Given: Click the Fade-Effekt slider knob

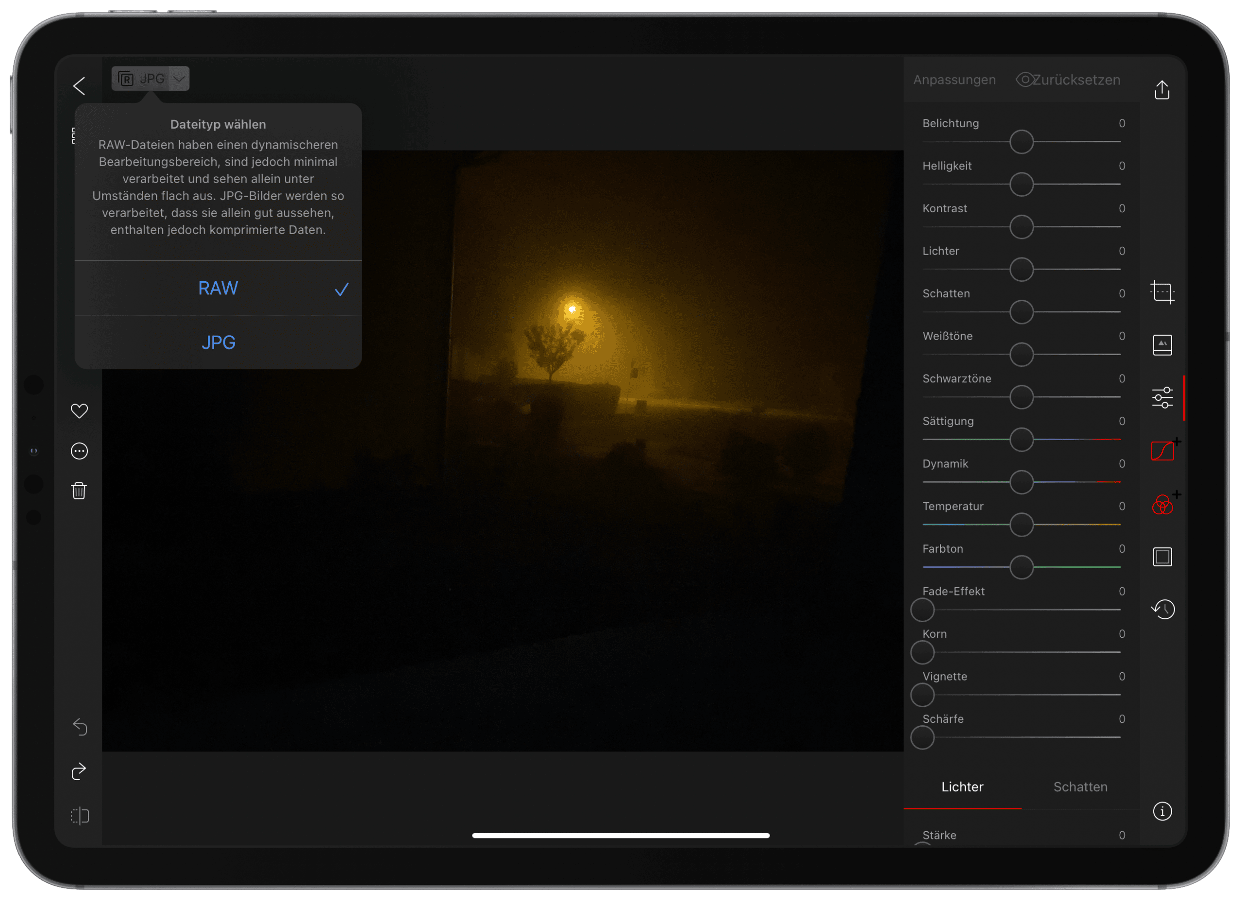Looking at the screenshot, I should point(923,610).
